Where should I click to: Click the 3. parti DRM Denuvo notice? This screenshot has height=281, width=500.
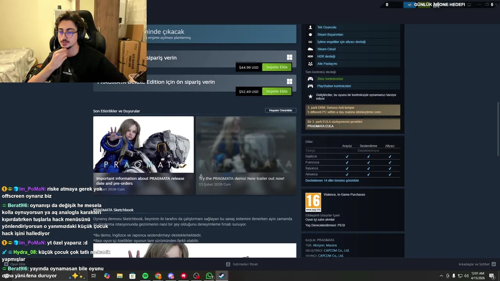coord(353,110)
